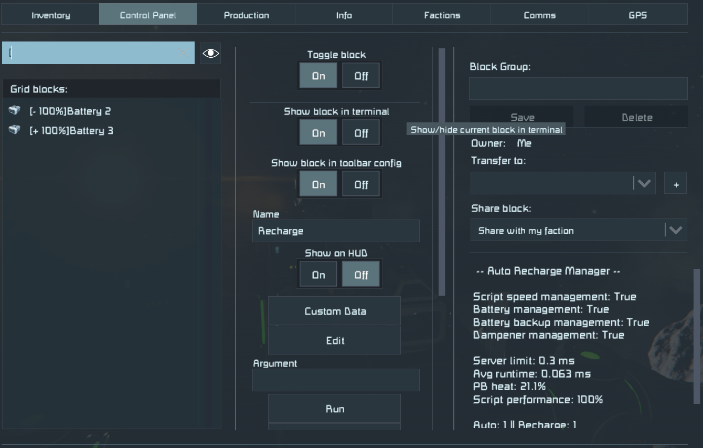Open the Custom Data button
This screenshot has width=703, height=448.
335,311
